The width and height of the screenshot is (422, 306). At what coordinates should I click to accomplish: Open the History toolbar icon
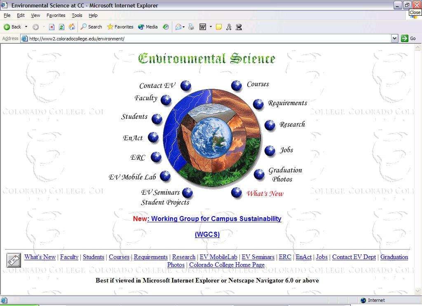point(166,27)
